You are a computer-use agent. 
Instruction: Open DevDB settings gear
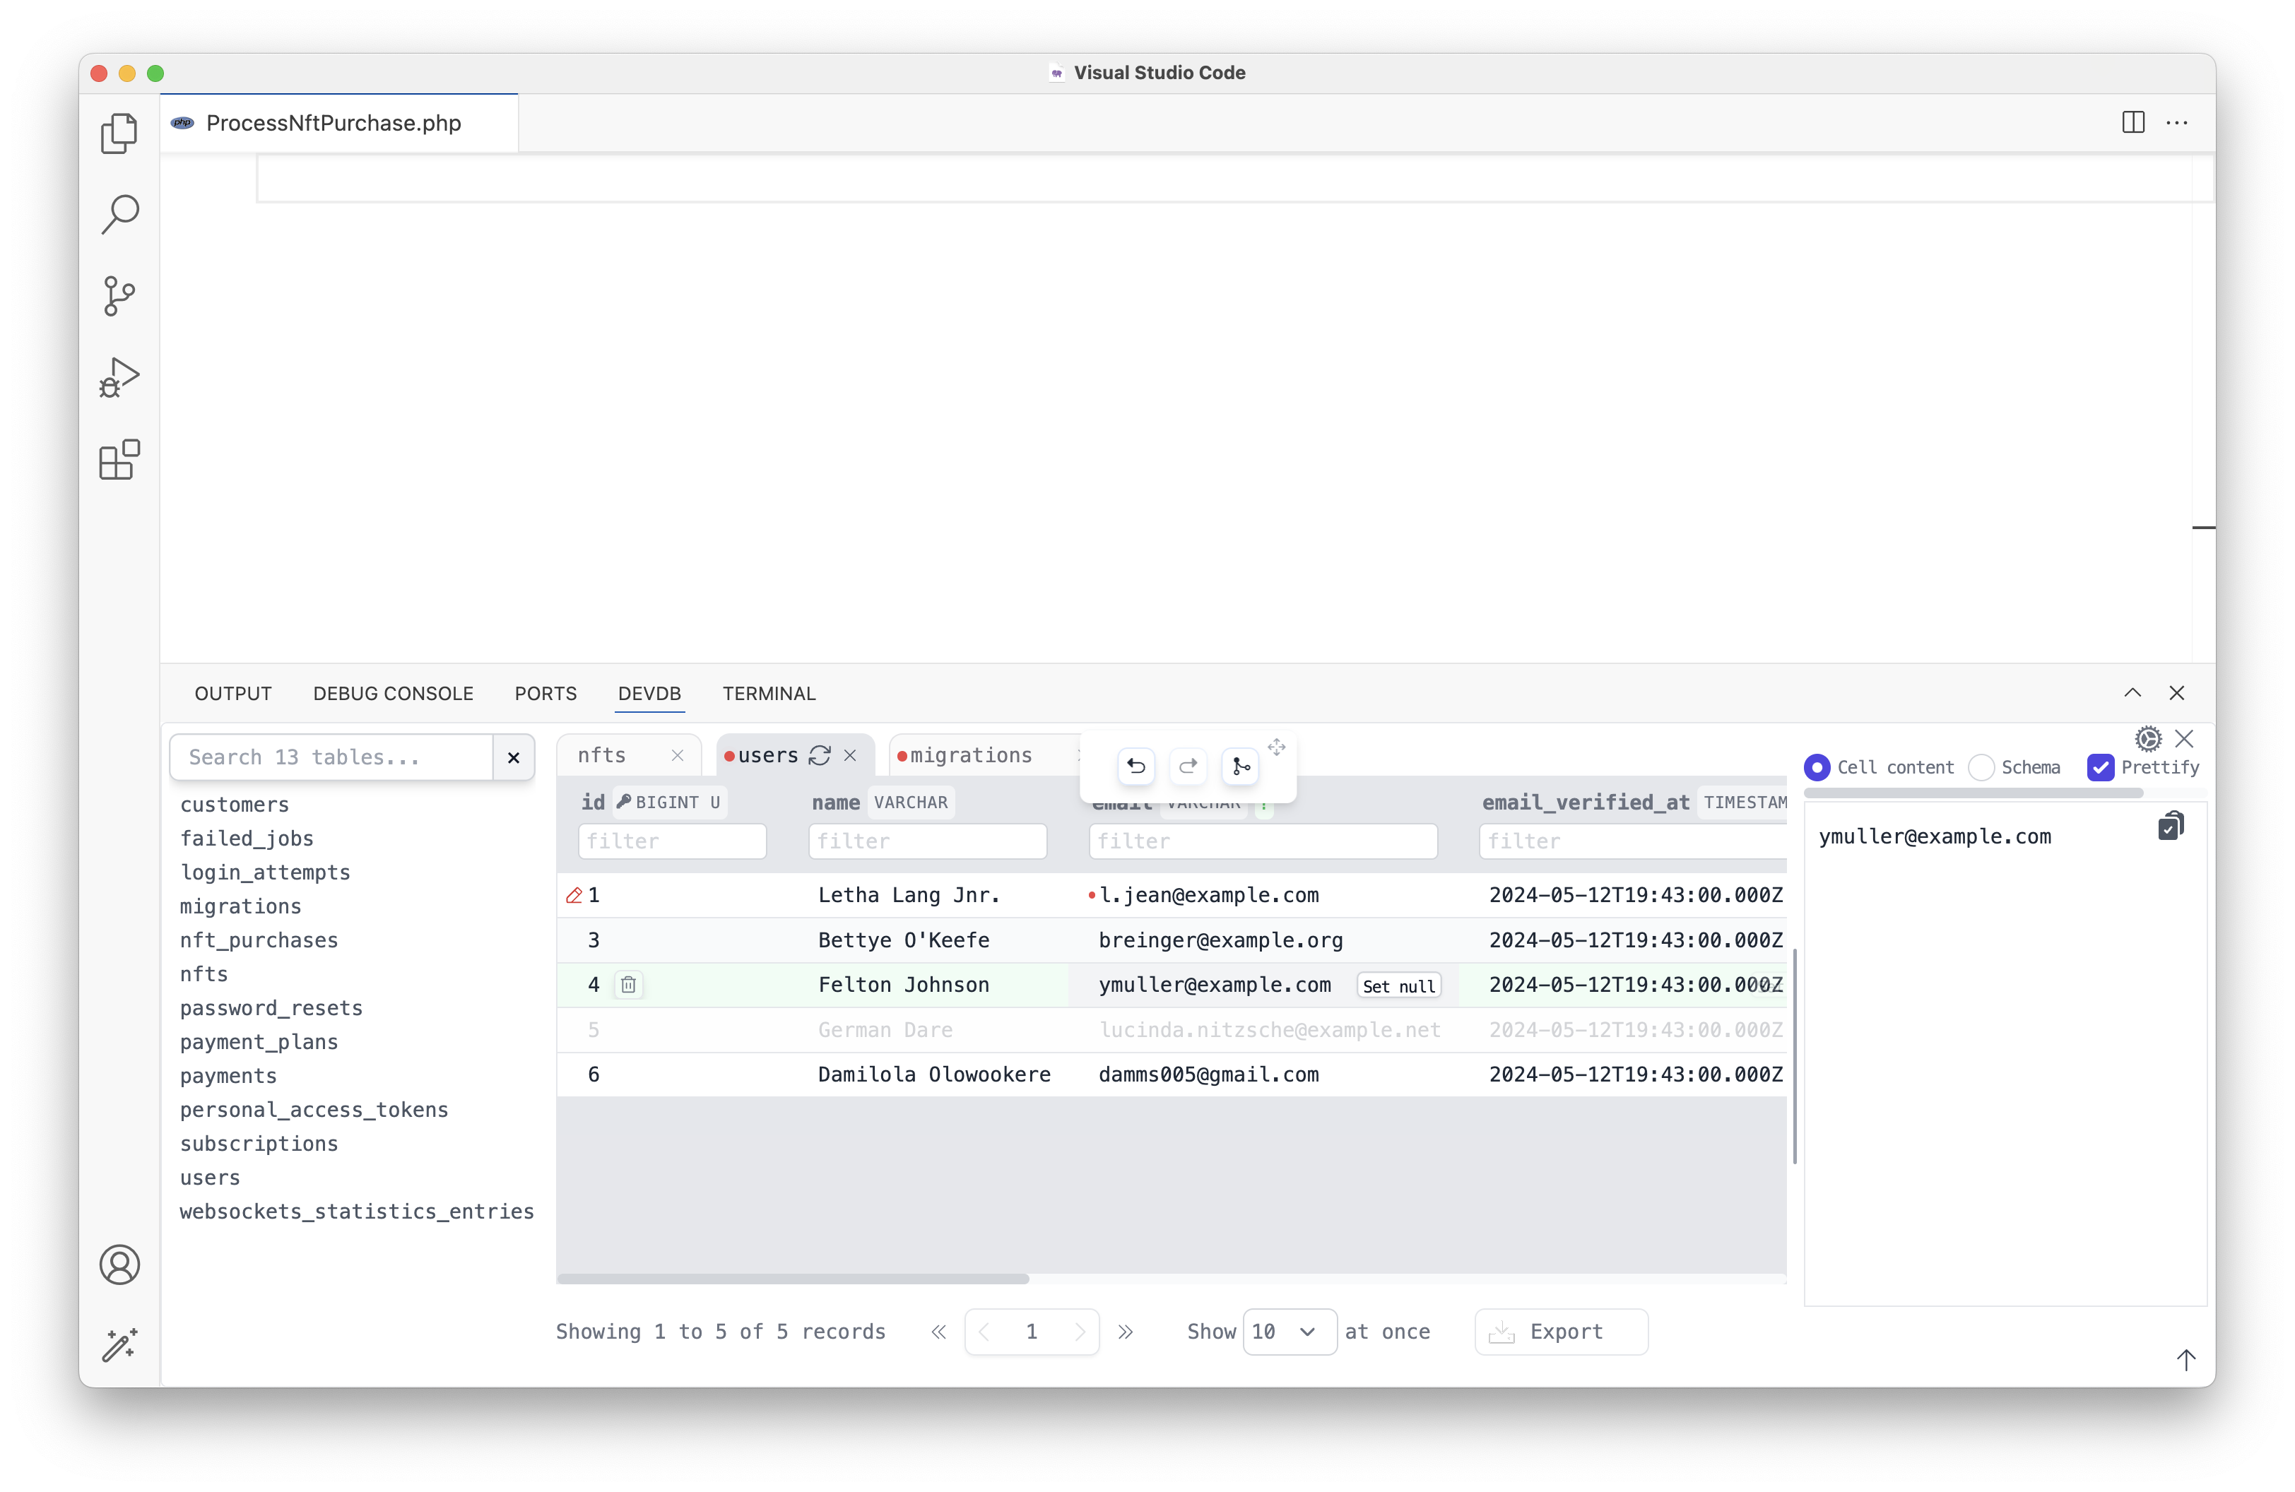pos(2147,739)
